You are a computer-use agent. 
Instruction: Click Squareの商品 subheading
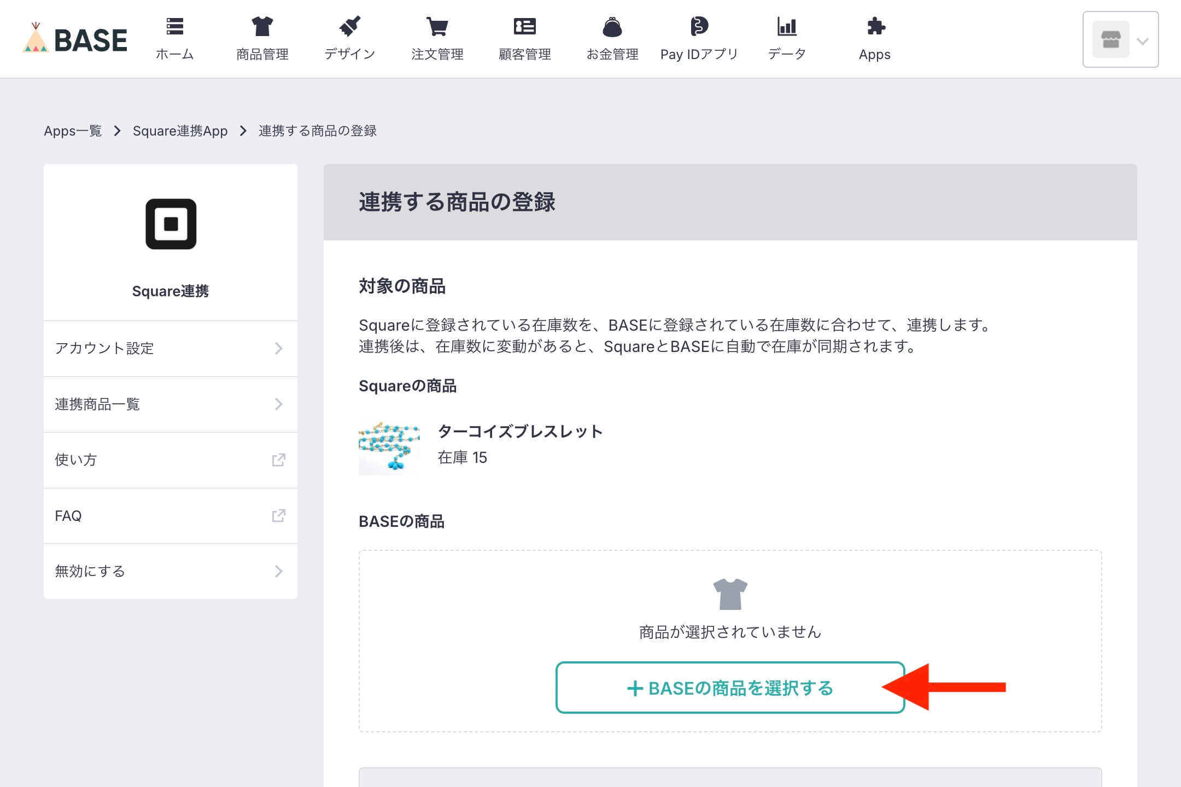pyautogui.click(x=407, y=386)
